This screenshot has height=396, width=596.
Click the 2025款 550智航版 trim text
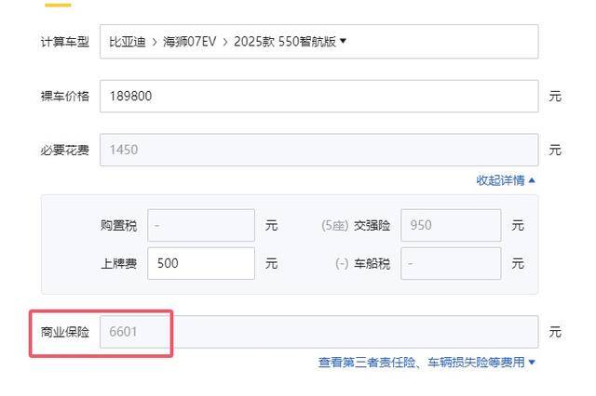[x=285, y=41]
